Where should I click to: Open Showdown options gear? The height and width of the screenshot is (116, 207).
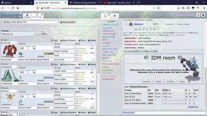(x=203, y=15)
